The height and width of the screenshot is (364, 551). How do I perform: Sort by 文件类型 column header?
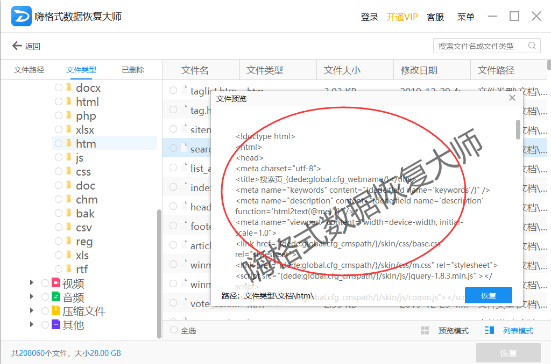(265, 70)
